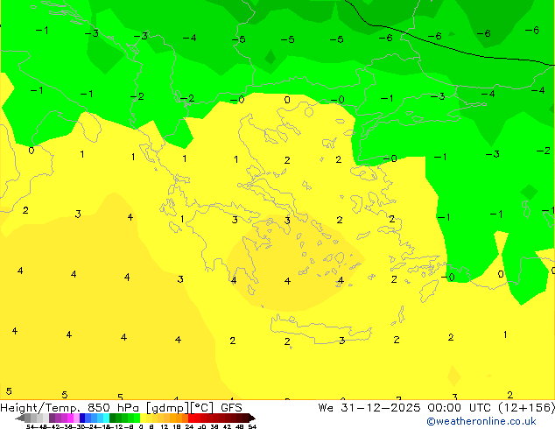
Task: Click the '00:00 UTC' time text
Action: coord(459,408)
